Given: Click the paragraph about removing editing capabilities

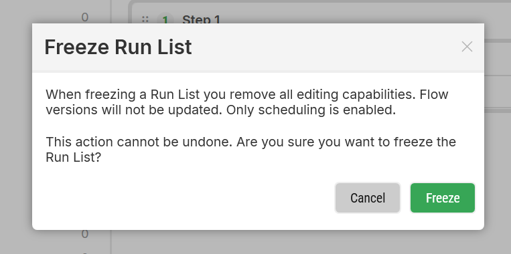Looking at the screenshot, I should point(247,102).
